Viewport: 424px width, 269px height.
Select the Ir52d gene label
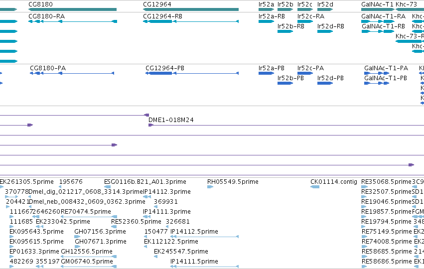click(325, 4)
